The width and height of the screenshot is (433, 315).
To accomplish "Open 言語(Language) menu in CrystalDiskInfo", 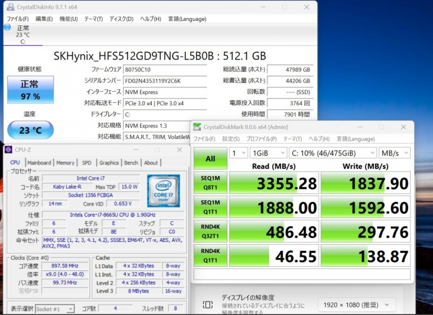I will (187, 19).
